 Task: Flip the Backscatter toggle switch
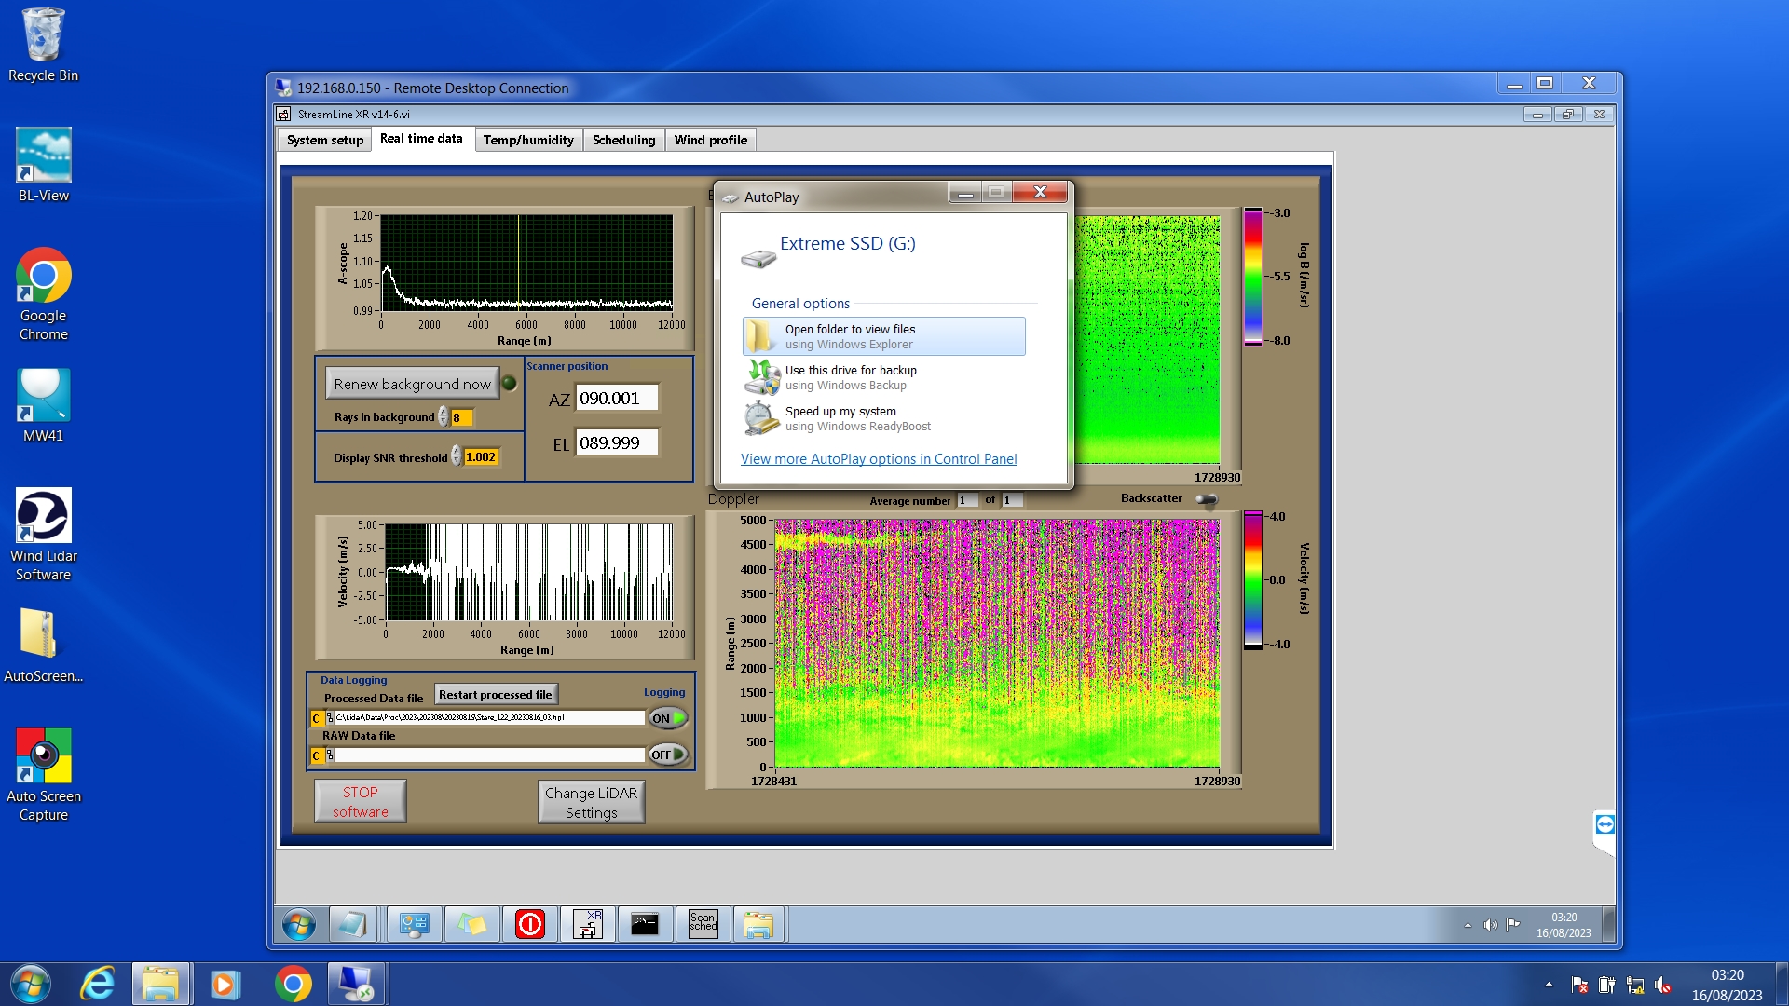[1207, 499]
